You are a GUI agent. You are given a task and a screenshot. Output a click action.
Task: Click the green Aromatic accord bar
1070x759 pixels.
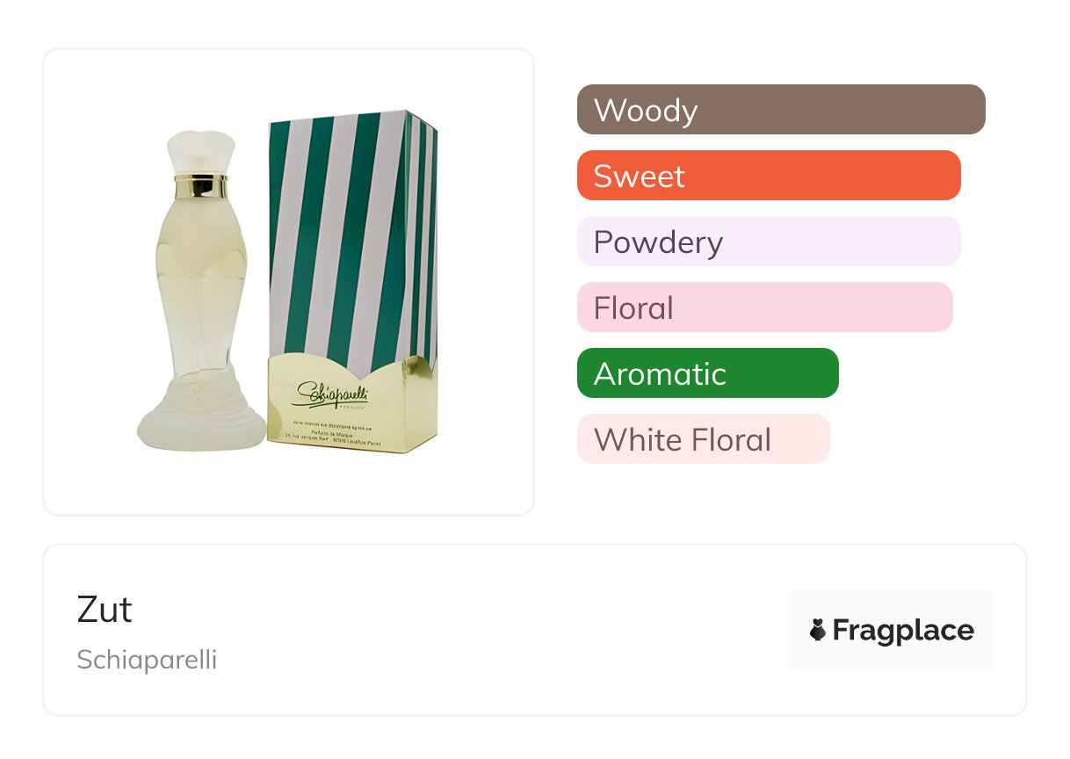tap(707, 373)
